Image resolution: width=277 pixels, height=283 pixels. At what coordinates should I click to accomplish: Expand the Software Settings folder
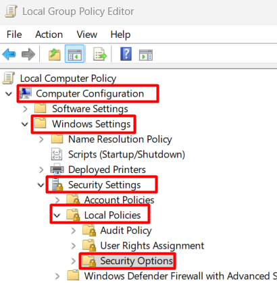click(x=25, y=109)
